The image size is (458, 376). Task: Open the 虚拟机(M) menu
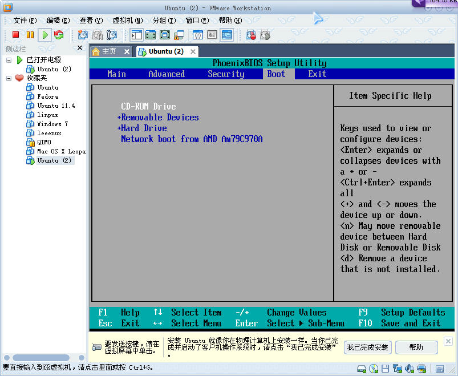click(128, 21)
